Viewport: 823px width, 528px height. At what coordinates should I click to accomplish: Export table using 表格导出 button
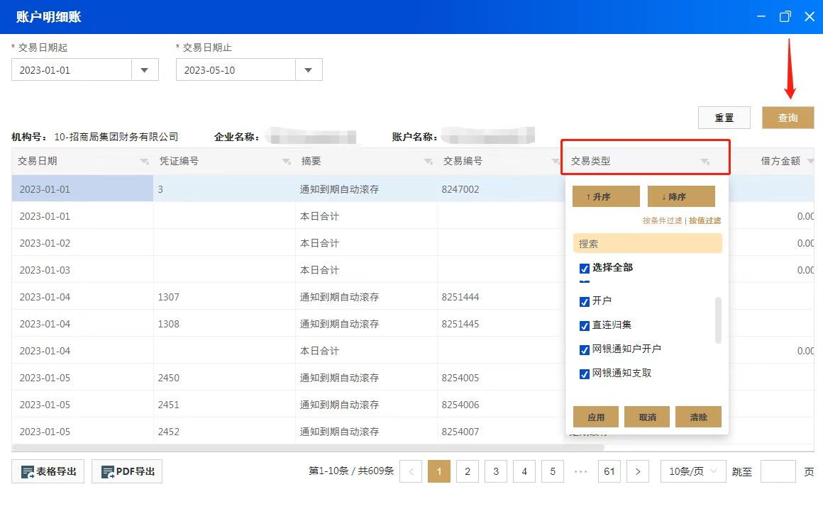click(x=48, y=471)
